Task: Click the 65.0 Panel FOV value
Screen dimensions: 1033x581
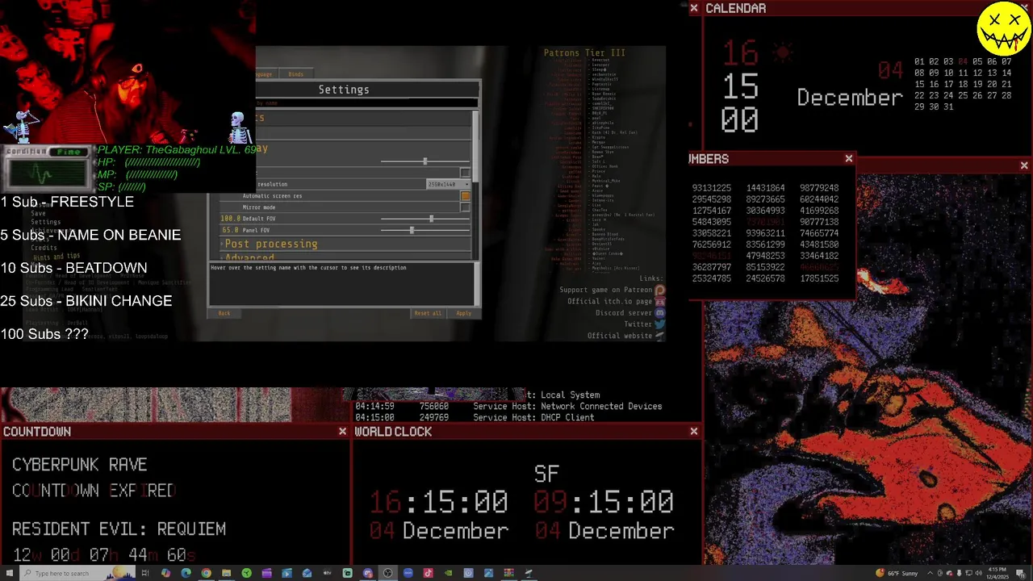Action: pos(231,230)
